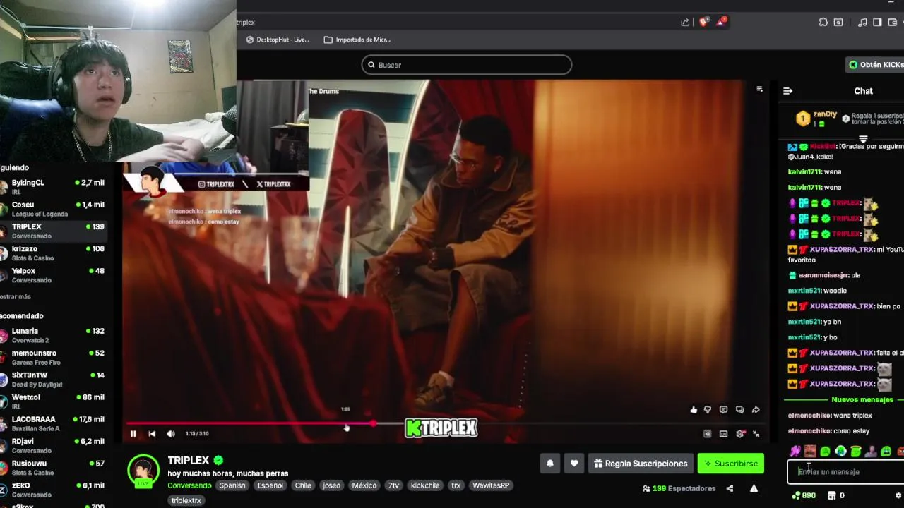Click the kickchile tag

coord(425,485)
